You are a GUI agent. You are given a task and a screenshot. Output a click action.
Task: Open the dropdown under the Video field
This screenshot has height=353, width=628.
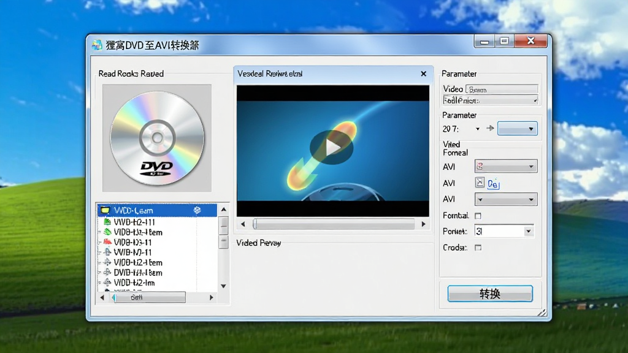pyautogui.click(x=490, y=100)
